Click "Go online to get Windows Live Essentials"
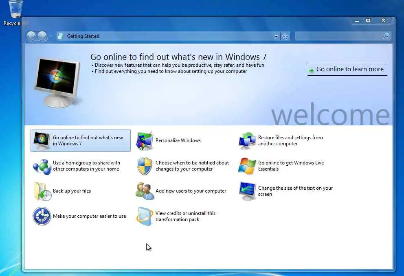Image resolution: width=404 pixels, height=276 pixels. [x=291, y=166]
